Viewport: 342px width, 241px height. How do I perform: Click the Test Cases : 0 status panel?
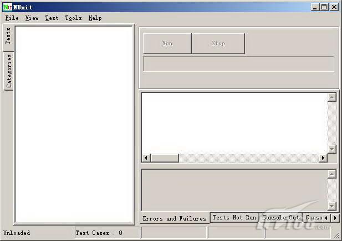click(x=107, y=233)
